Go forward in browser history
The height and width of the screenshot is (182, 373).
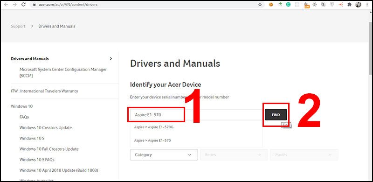pos(14,5)
